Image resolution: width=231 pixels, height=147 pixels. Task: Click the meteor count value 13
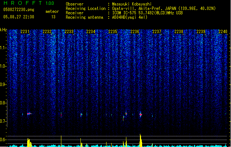(53, 17)
